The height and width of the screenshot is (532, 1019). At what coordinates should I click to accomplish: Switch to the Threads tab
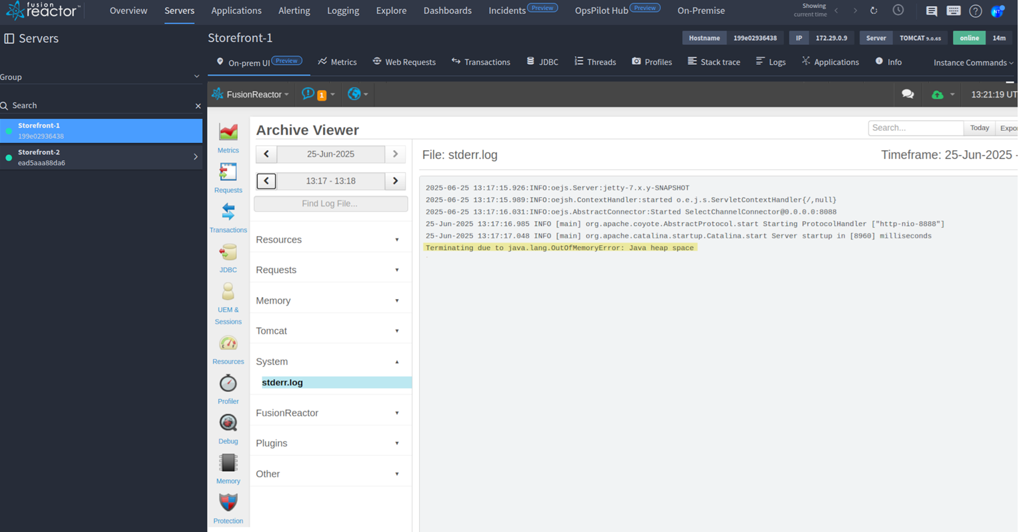(595, 62)
